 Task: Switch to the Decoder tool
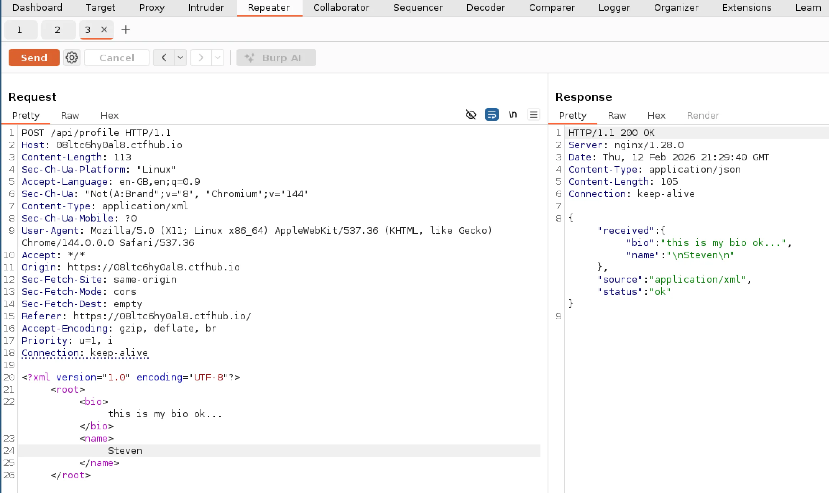click(x=485, y=8)
